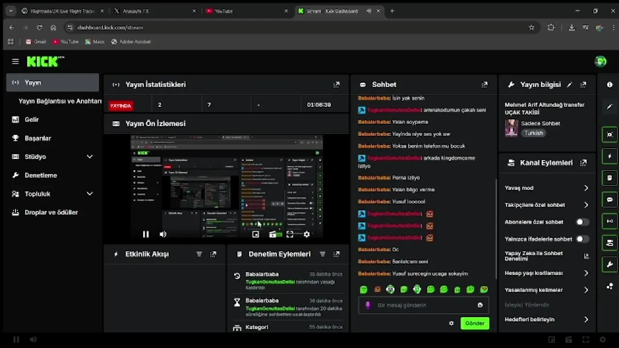Viewport: 619px width, 348px height.
Task: Toggle wrench widget in right sidebar
Action: click(x=609, y=264)
